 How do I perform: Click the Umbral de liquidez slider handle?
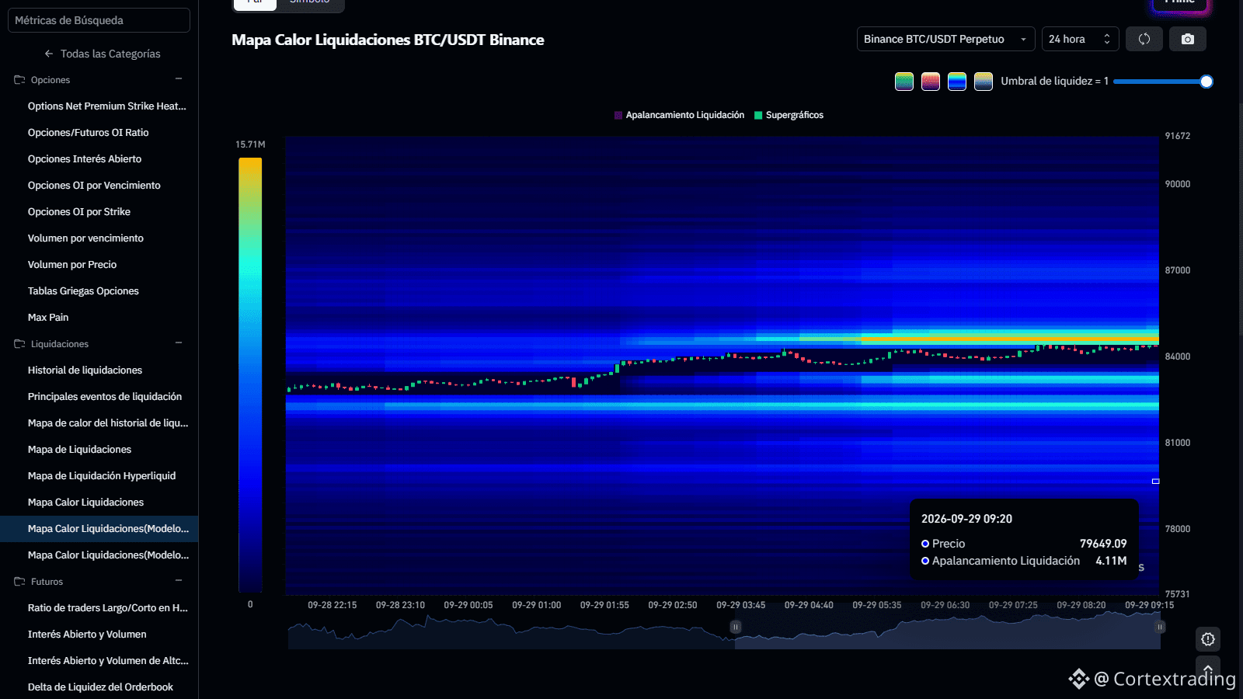click(x=1206, y=82)
